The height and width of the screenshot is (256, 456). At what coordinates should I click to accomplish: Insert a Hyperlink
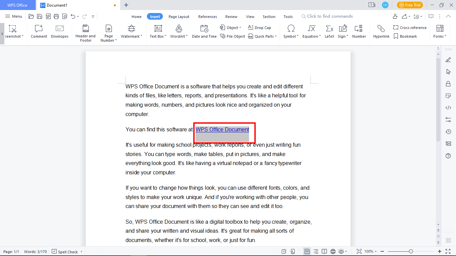pyautogui.click(x=381, y=32)
